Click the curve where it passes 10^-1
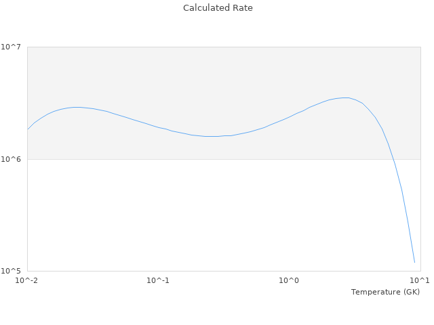Image resolution: width=434 pixels, height=325 pixels. point(158,127)
